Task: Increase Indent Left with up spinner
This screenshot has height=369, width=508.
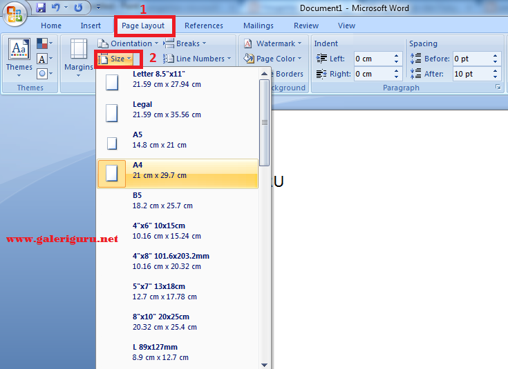Action: 397,56
